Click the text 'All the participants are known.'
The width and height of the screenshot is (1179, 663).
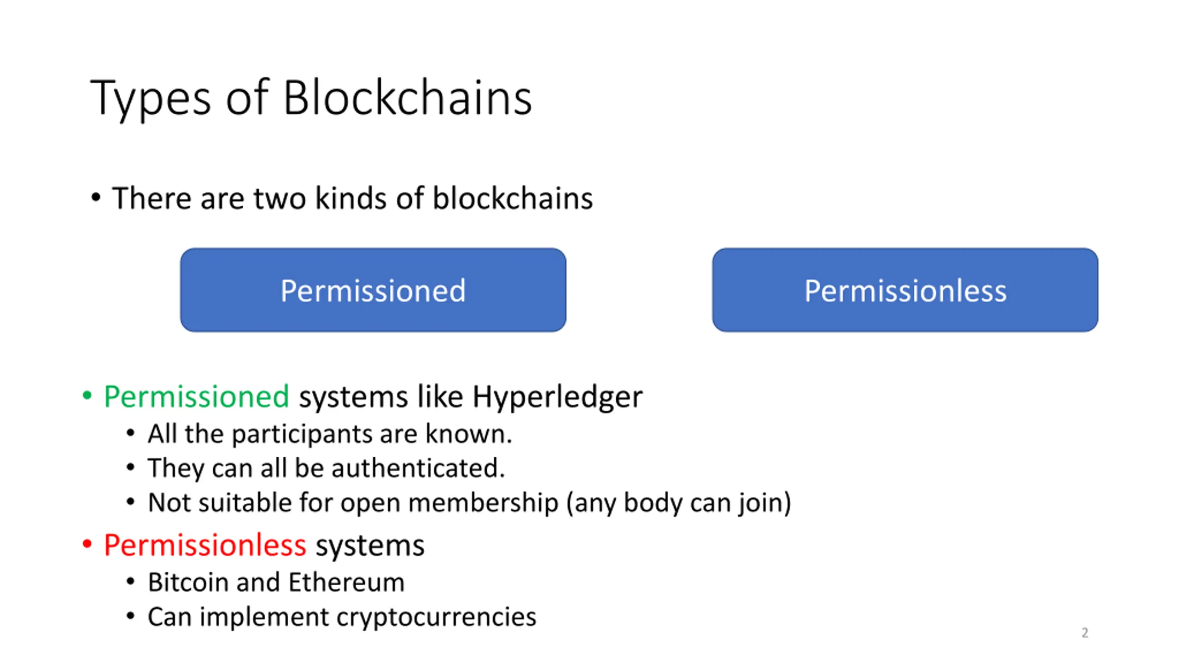[330, 434]
